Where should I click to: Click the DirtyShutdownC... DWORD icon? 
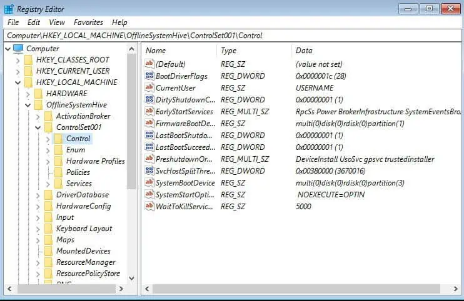coord(149,99)
